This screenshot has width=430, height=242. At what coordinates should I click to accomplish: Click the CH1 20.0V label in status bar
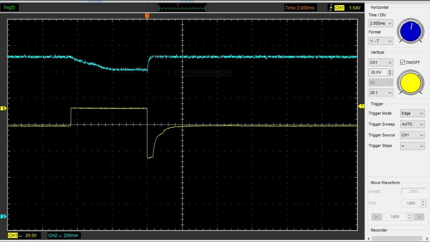tap(23, 236)
